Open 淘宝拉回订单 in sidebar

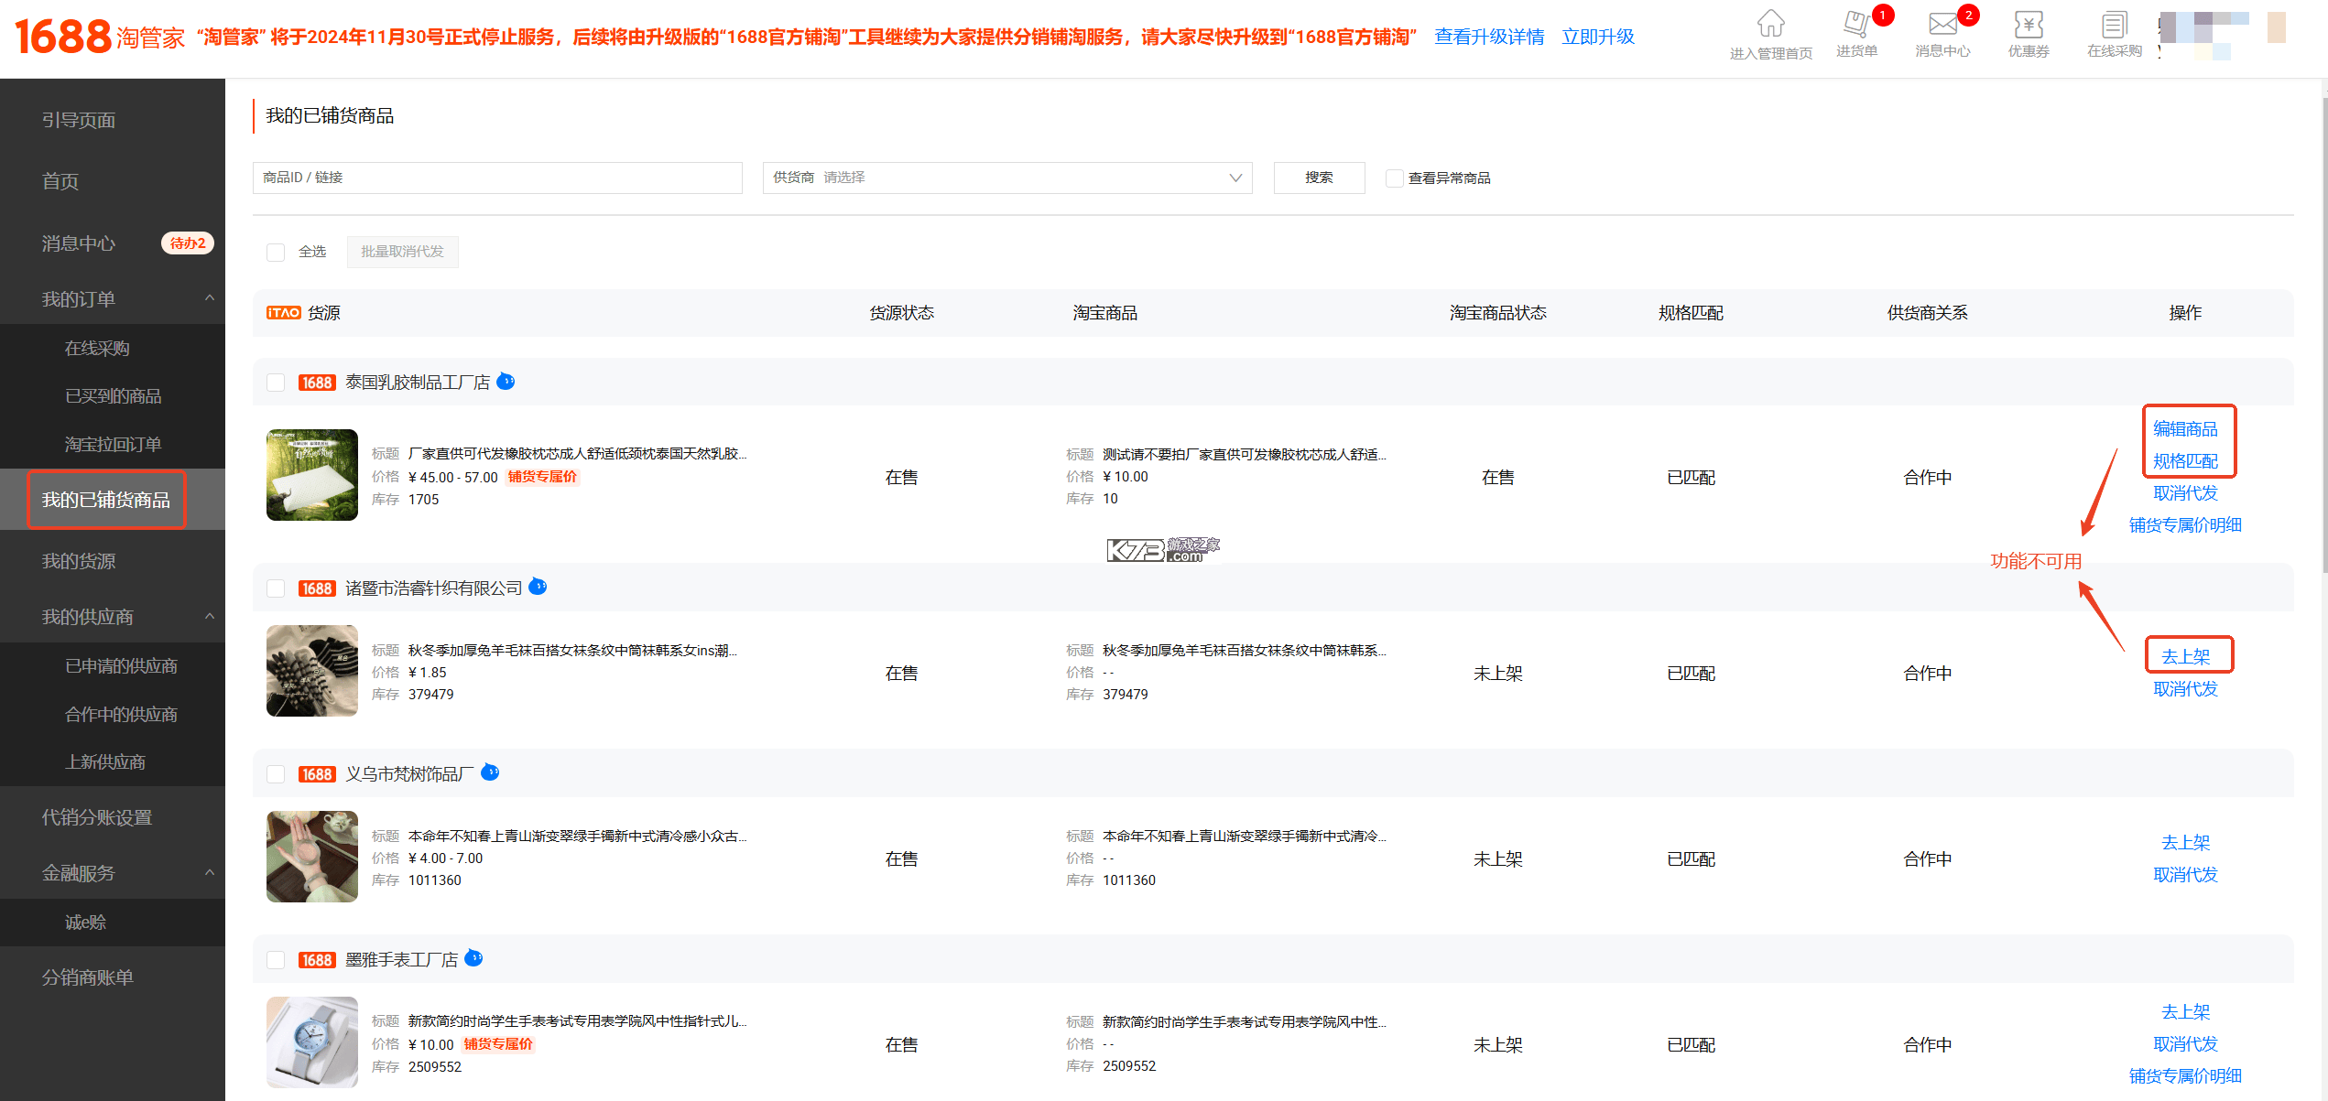(113, 444)
